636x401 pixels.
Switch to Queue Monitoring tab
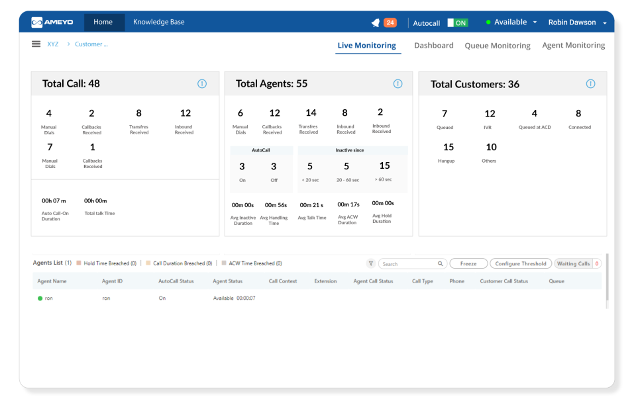click(498, 46)
